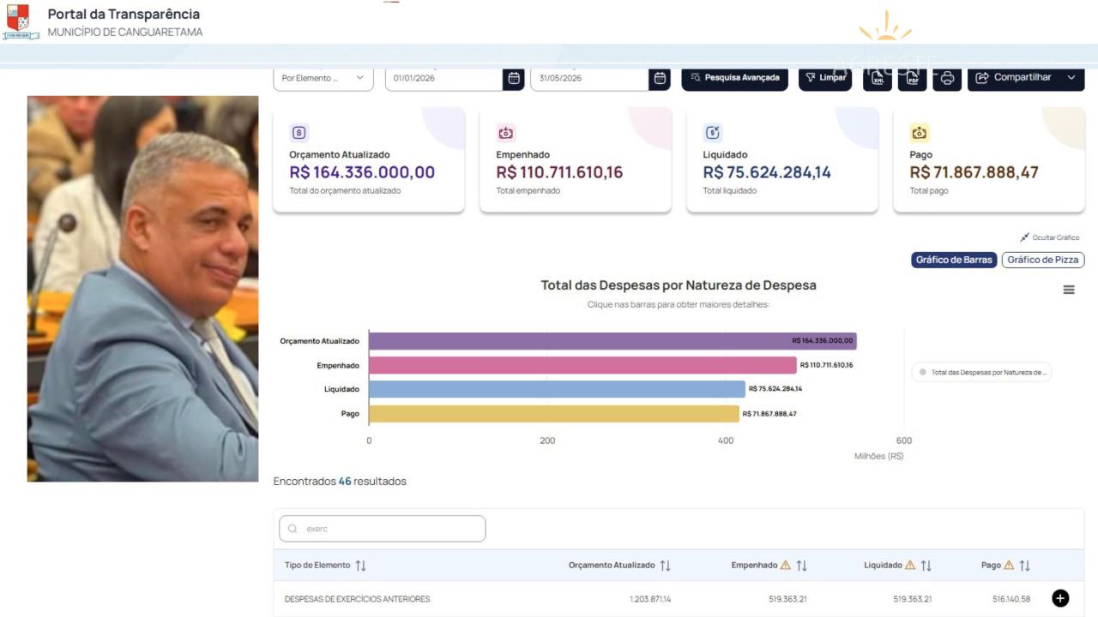Open the chart hamburger menu

coord(1069,290)
